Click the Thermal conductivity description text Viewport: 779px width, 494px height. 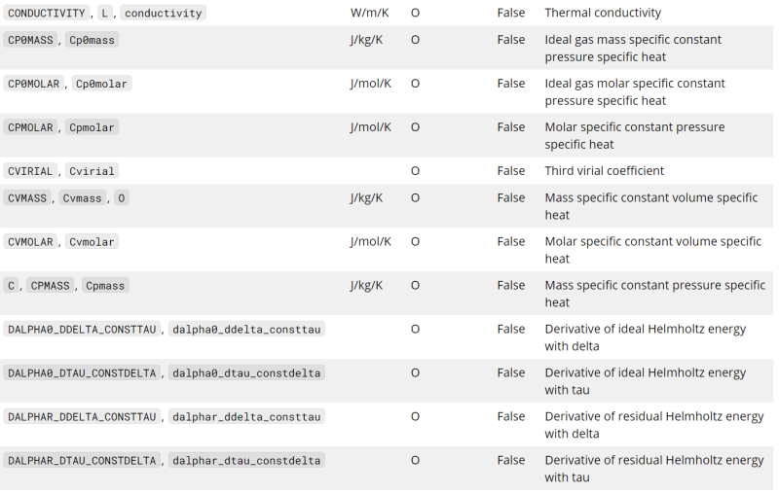click(x=603, y=14)
